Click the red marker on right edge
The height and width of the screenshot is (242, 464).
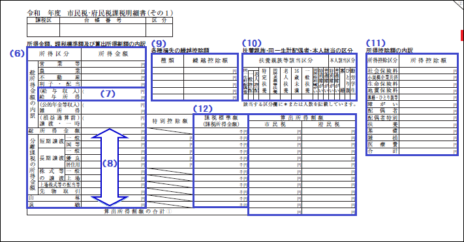coord(462,35)
